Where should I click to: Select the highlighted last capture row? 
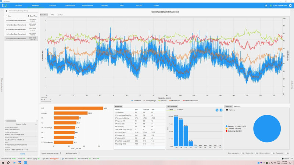click(21, 38)
